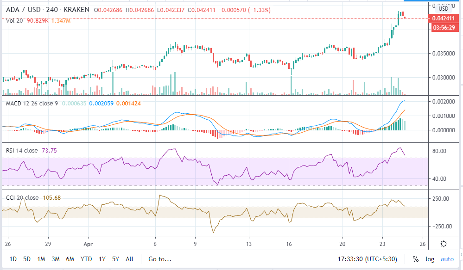The width and height of the screenshot is (463, 270).
Task: Click the RSI 14 close legend
Action: click(x=22, y=150)
